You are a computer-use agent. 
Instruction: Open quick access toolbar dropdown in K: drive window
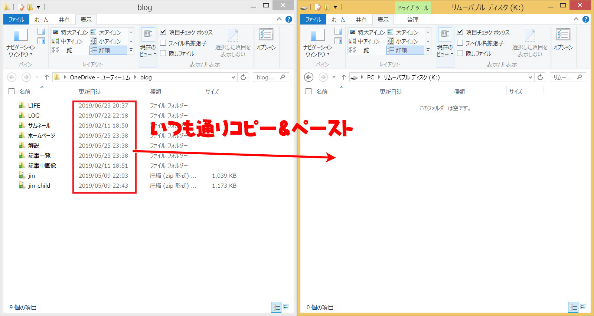click(335, 7)
